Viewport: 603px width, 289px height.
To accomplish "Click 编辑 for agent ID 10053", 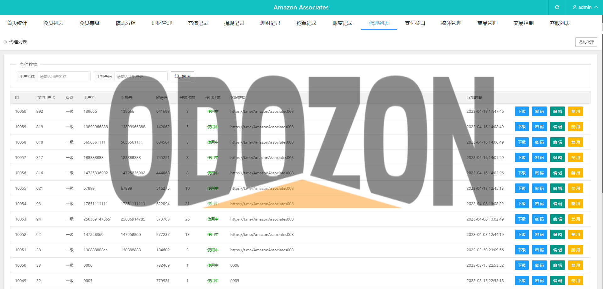I will 557,219.
